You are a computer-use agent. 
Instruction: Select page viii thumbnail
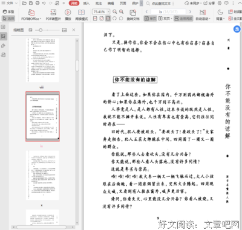[x=42, y=60]
